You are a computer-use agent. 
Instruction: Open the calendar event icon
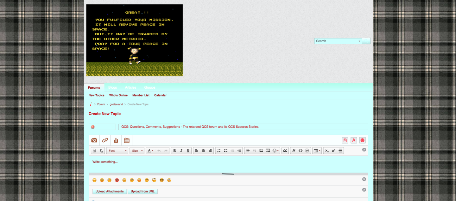[x=127, y=140]
